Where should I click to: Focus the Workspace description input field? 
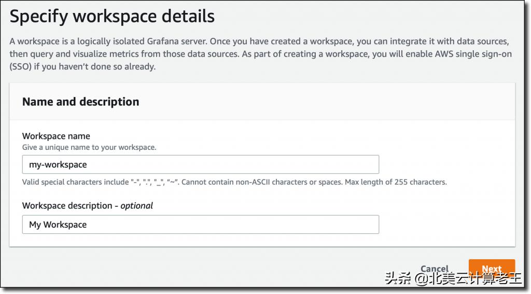tap(200, 225)
